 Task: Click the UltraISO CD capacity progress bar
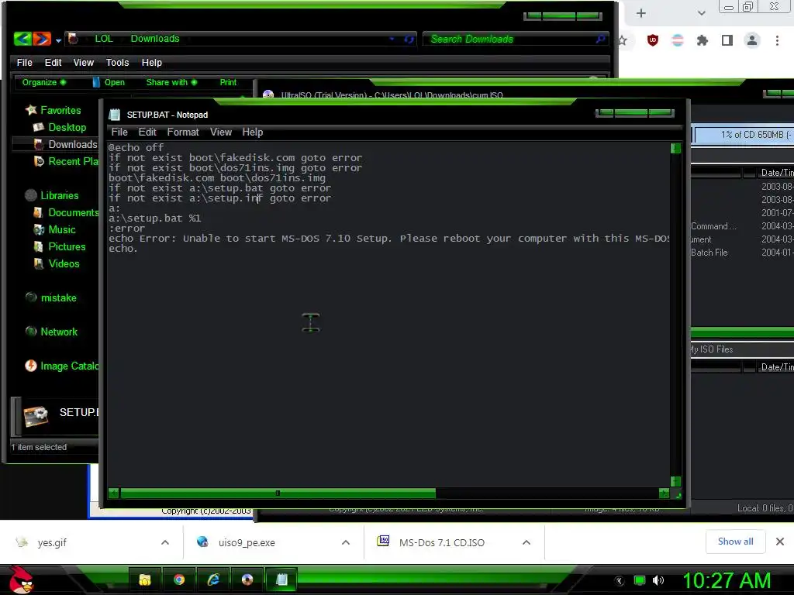(744, 135)
